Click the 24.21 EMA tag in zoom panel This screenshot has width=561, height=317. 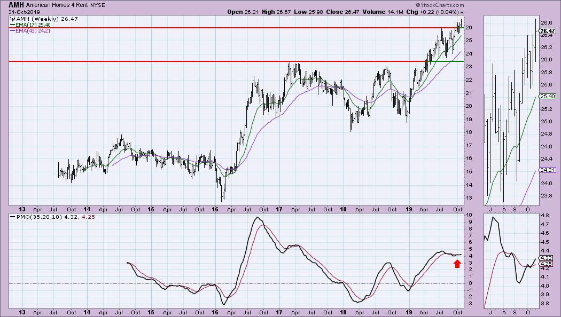pos(548,170)
